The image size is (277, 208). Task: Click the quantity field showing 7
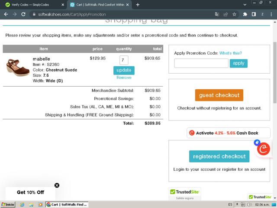click(124, 60)
